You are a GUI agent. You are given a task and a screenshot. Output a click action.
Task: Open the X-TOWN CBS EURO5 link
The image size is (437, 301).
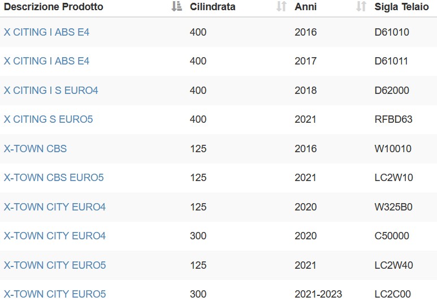54,178
